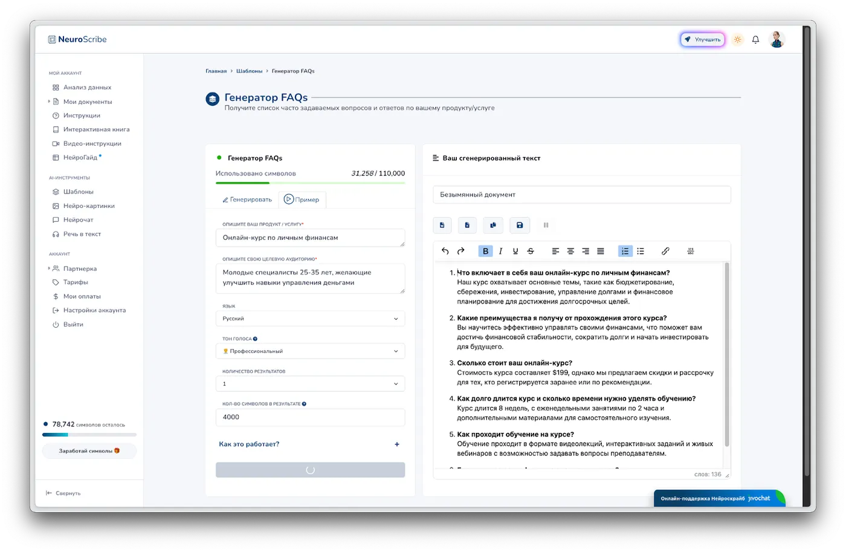Image resolution: width=846 pixels, height=552 pixels.
Task: Switch to the Генерировать tab
Action: tap(247, 200)
